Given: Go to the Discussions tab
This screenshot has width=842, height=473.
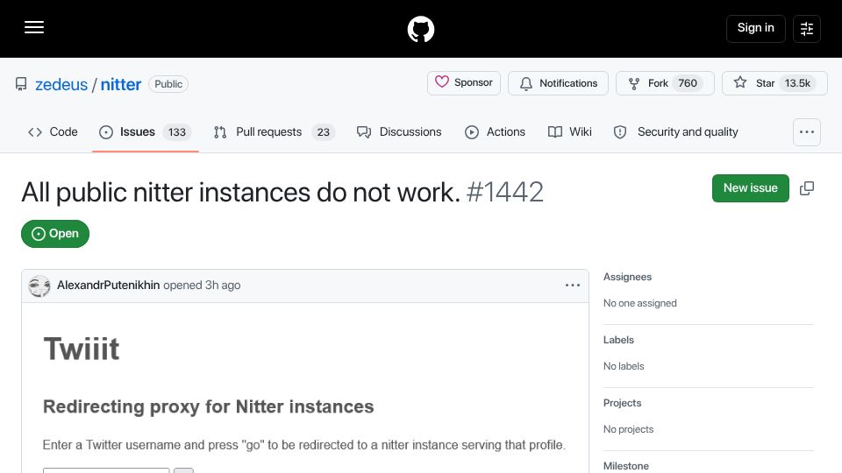Looking at the screenshot, I should [x=399, y=132].
